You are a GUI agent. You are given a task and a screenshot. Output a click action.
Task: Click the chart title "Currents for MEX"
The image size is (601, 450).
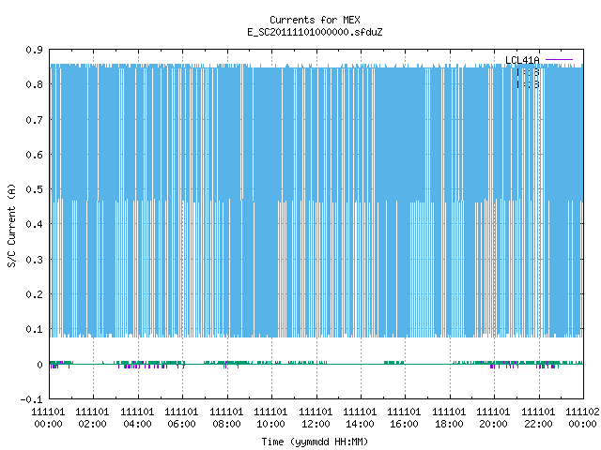pyautogui.click(x=315, y=20)
